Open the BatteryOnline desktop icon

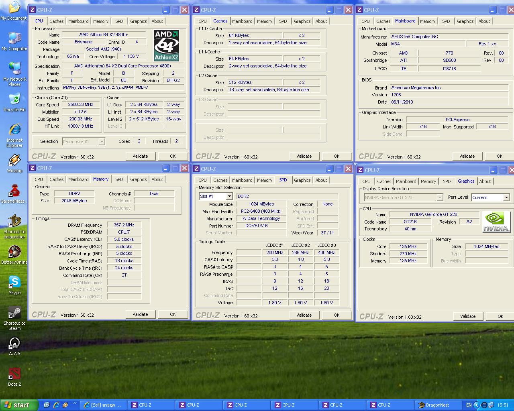(x=14, y=255)
